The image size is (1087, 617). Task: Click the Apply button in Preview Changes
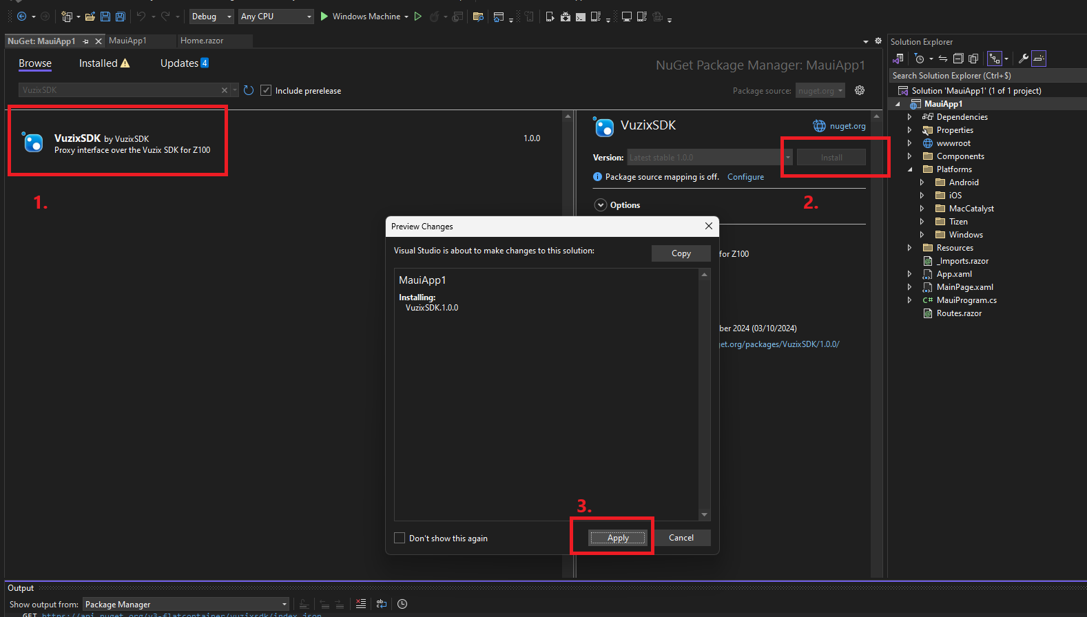pyautogui.click(x=618, y=538)
